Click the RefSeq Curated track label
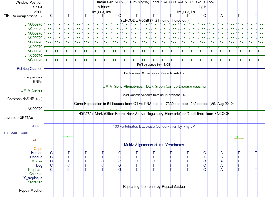Viewport: 265px width, 197px height. tap(30, 68)
